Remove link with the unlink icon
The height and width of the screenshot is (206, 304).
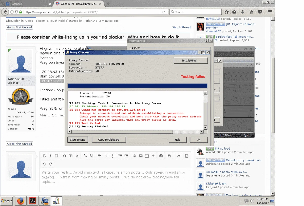pyautogui.click(x=91, y=156)
